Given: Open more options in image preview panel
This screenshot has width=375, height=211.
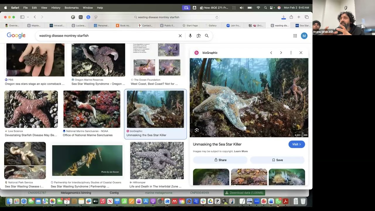Looking at the screenshot, I should 291,53.
